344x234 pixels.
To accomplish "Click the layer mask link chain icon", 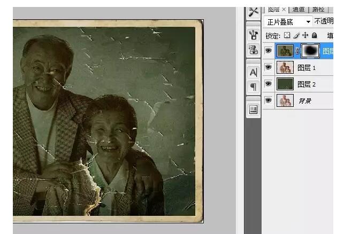I will pos(297,51).
